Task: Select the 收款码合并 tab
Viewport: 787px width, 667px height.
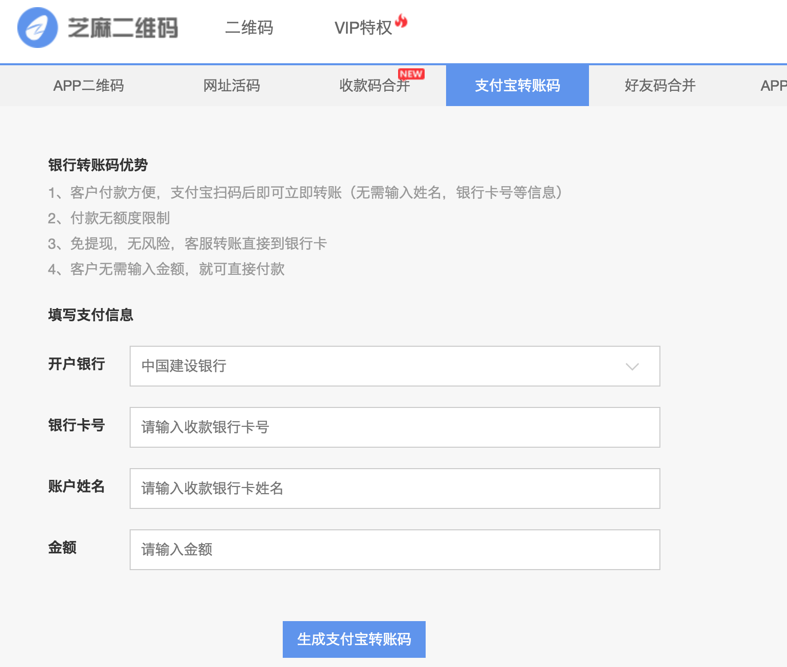Action: coord(375,86)
